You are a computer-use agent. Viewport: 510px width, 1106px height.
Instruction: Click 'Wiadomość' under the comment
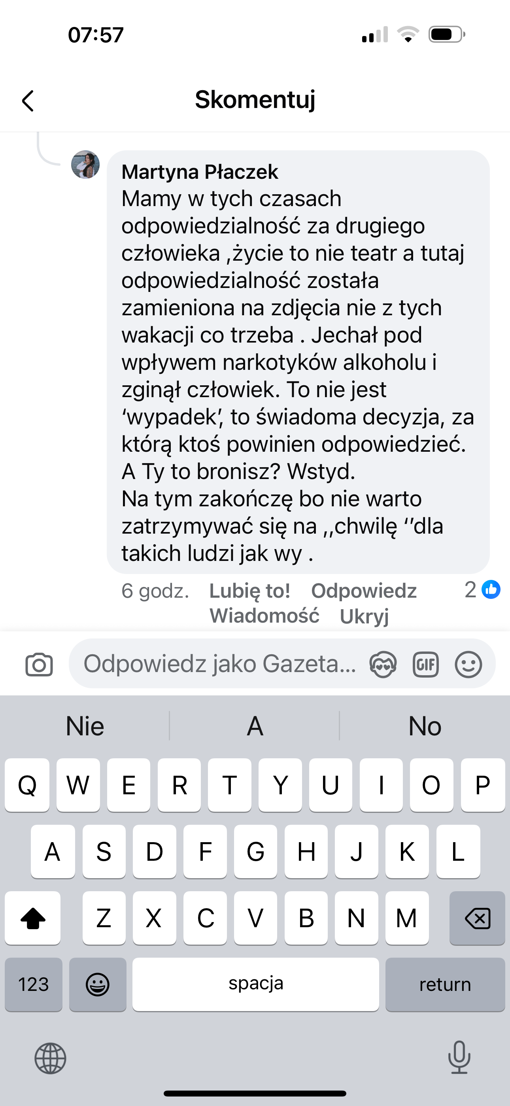coord(264,615)
